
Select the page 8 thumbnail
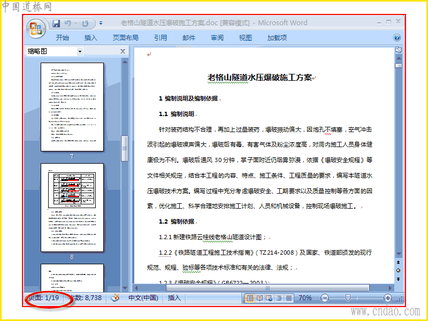coord(72,208)
